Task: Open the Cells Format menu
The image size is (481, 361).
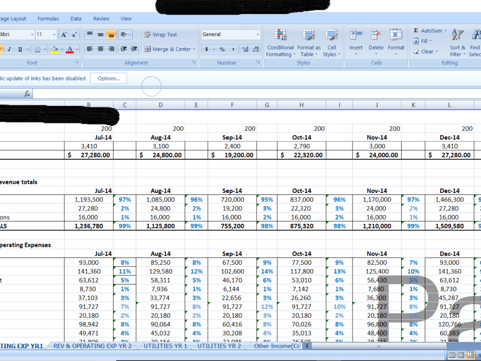Action: (396, 43)
